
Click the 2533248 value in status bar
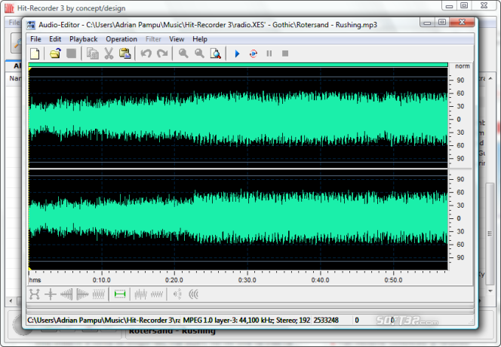(326, 320)
